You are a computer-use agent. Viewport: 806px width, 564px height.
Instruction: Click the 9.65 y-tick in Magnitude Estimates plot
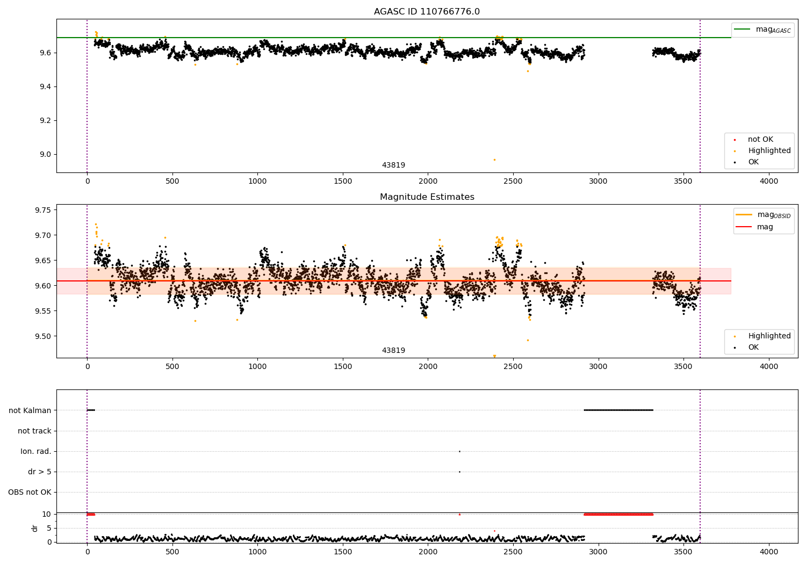[42, 261]
